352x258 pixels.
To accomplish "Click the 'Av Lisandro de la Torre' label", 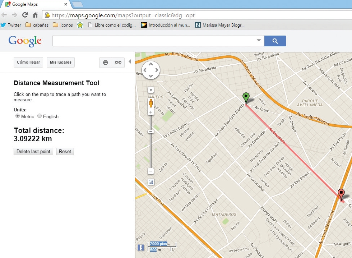I will pyautogui.click(x=186, y=157).
